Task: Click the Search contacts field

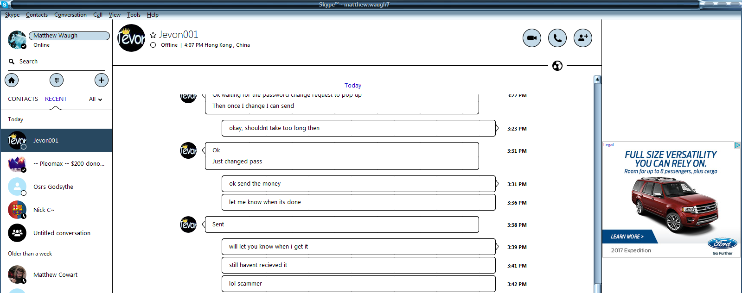Action: [57, 62]
